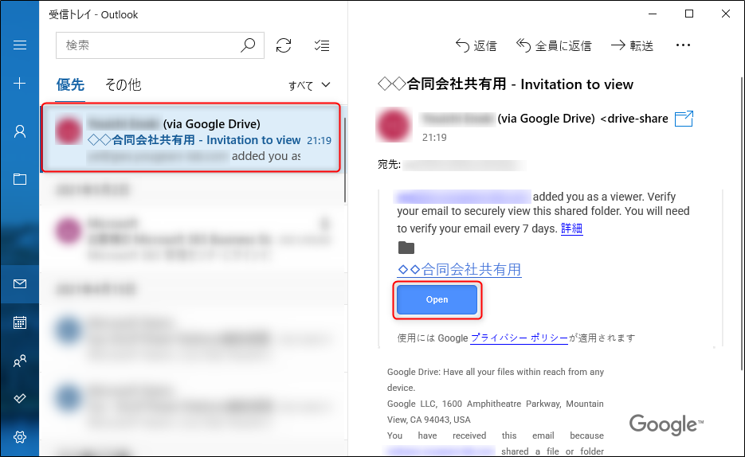Image resolution: width=745 pixels, height=457 pixels.
Task: Switch to the Mail envelope icon
Action: pos(19,283)
